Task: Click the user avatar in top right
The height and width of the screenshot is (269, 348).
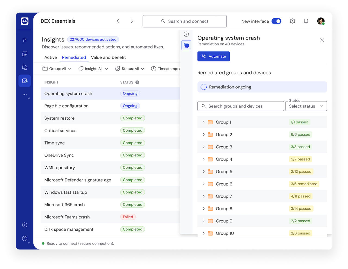Action: [321, 21]
